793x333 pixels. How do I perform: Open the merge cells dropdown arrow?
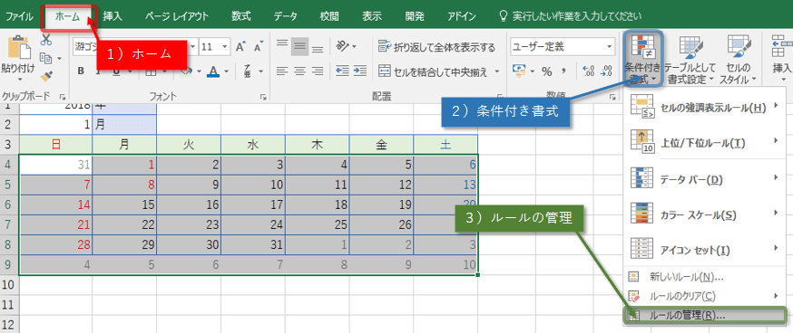(496, 71)
